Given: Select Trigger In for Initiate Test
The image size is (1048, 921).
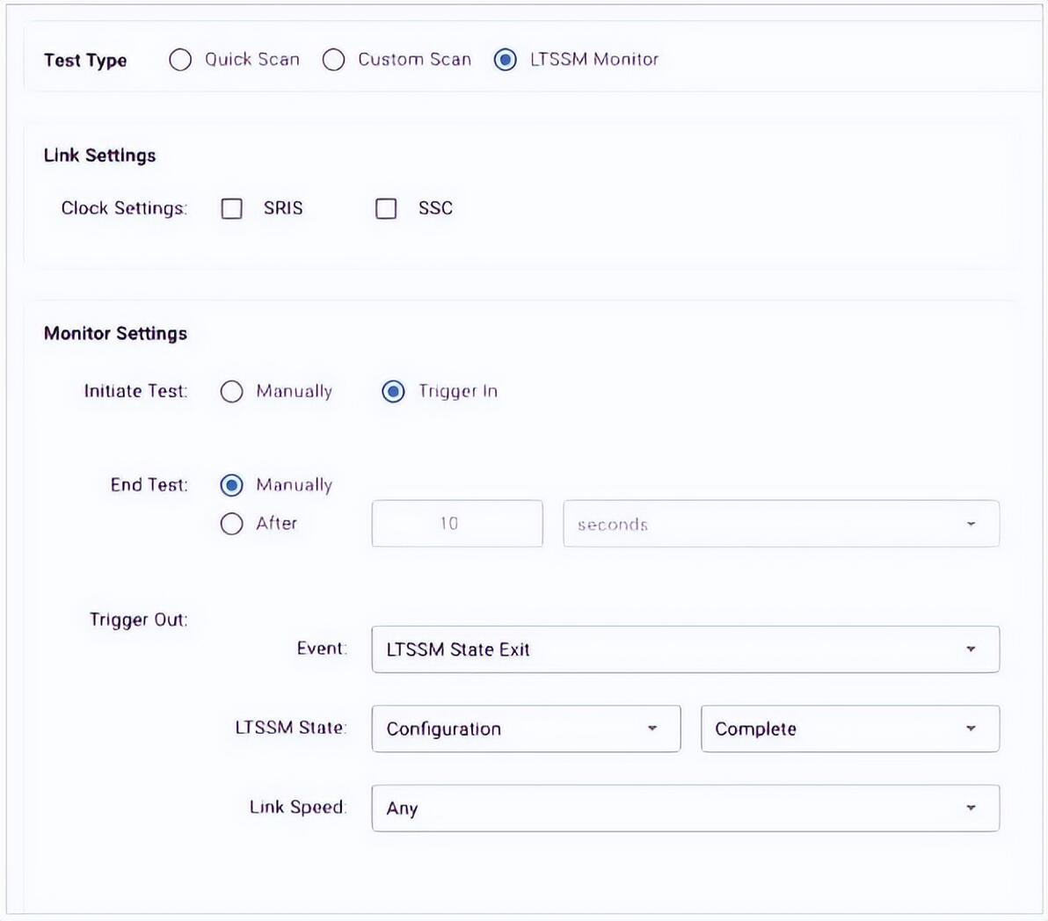Looking at the screenshot, I should (x=393, y=391).
